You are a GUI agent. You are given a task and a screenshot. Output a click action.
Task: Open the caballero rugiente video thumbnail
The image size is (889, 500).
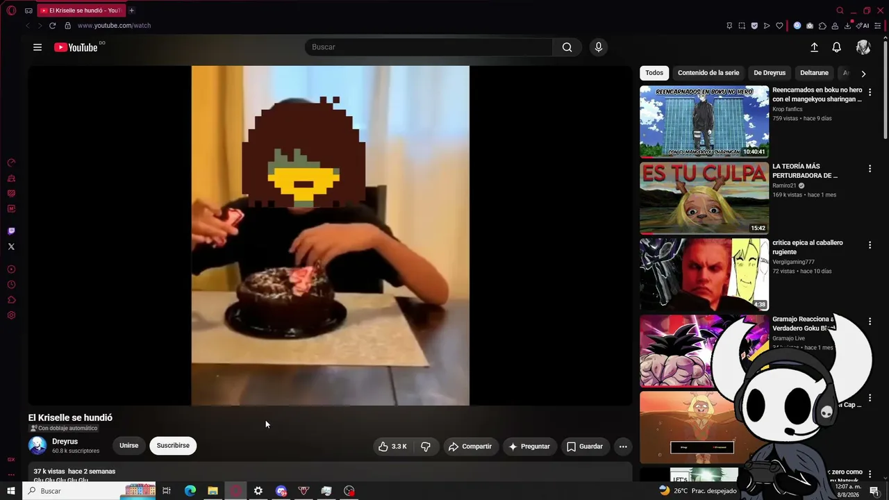pos(704,274)
